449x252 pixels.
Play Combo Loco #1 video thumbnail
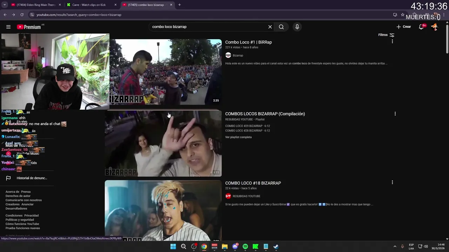[x=166, y=72]
